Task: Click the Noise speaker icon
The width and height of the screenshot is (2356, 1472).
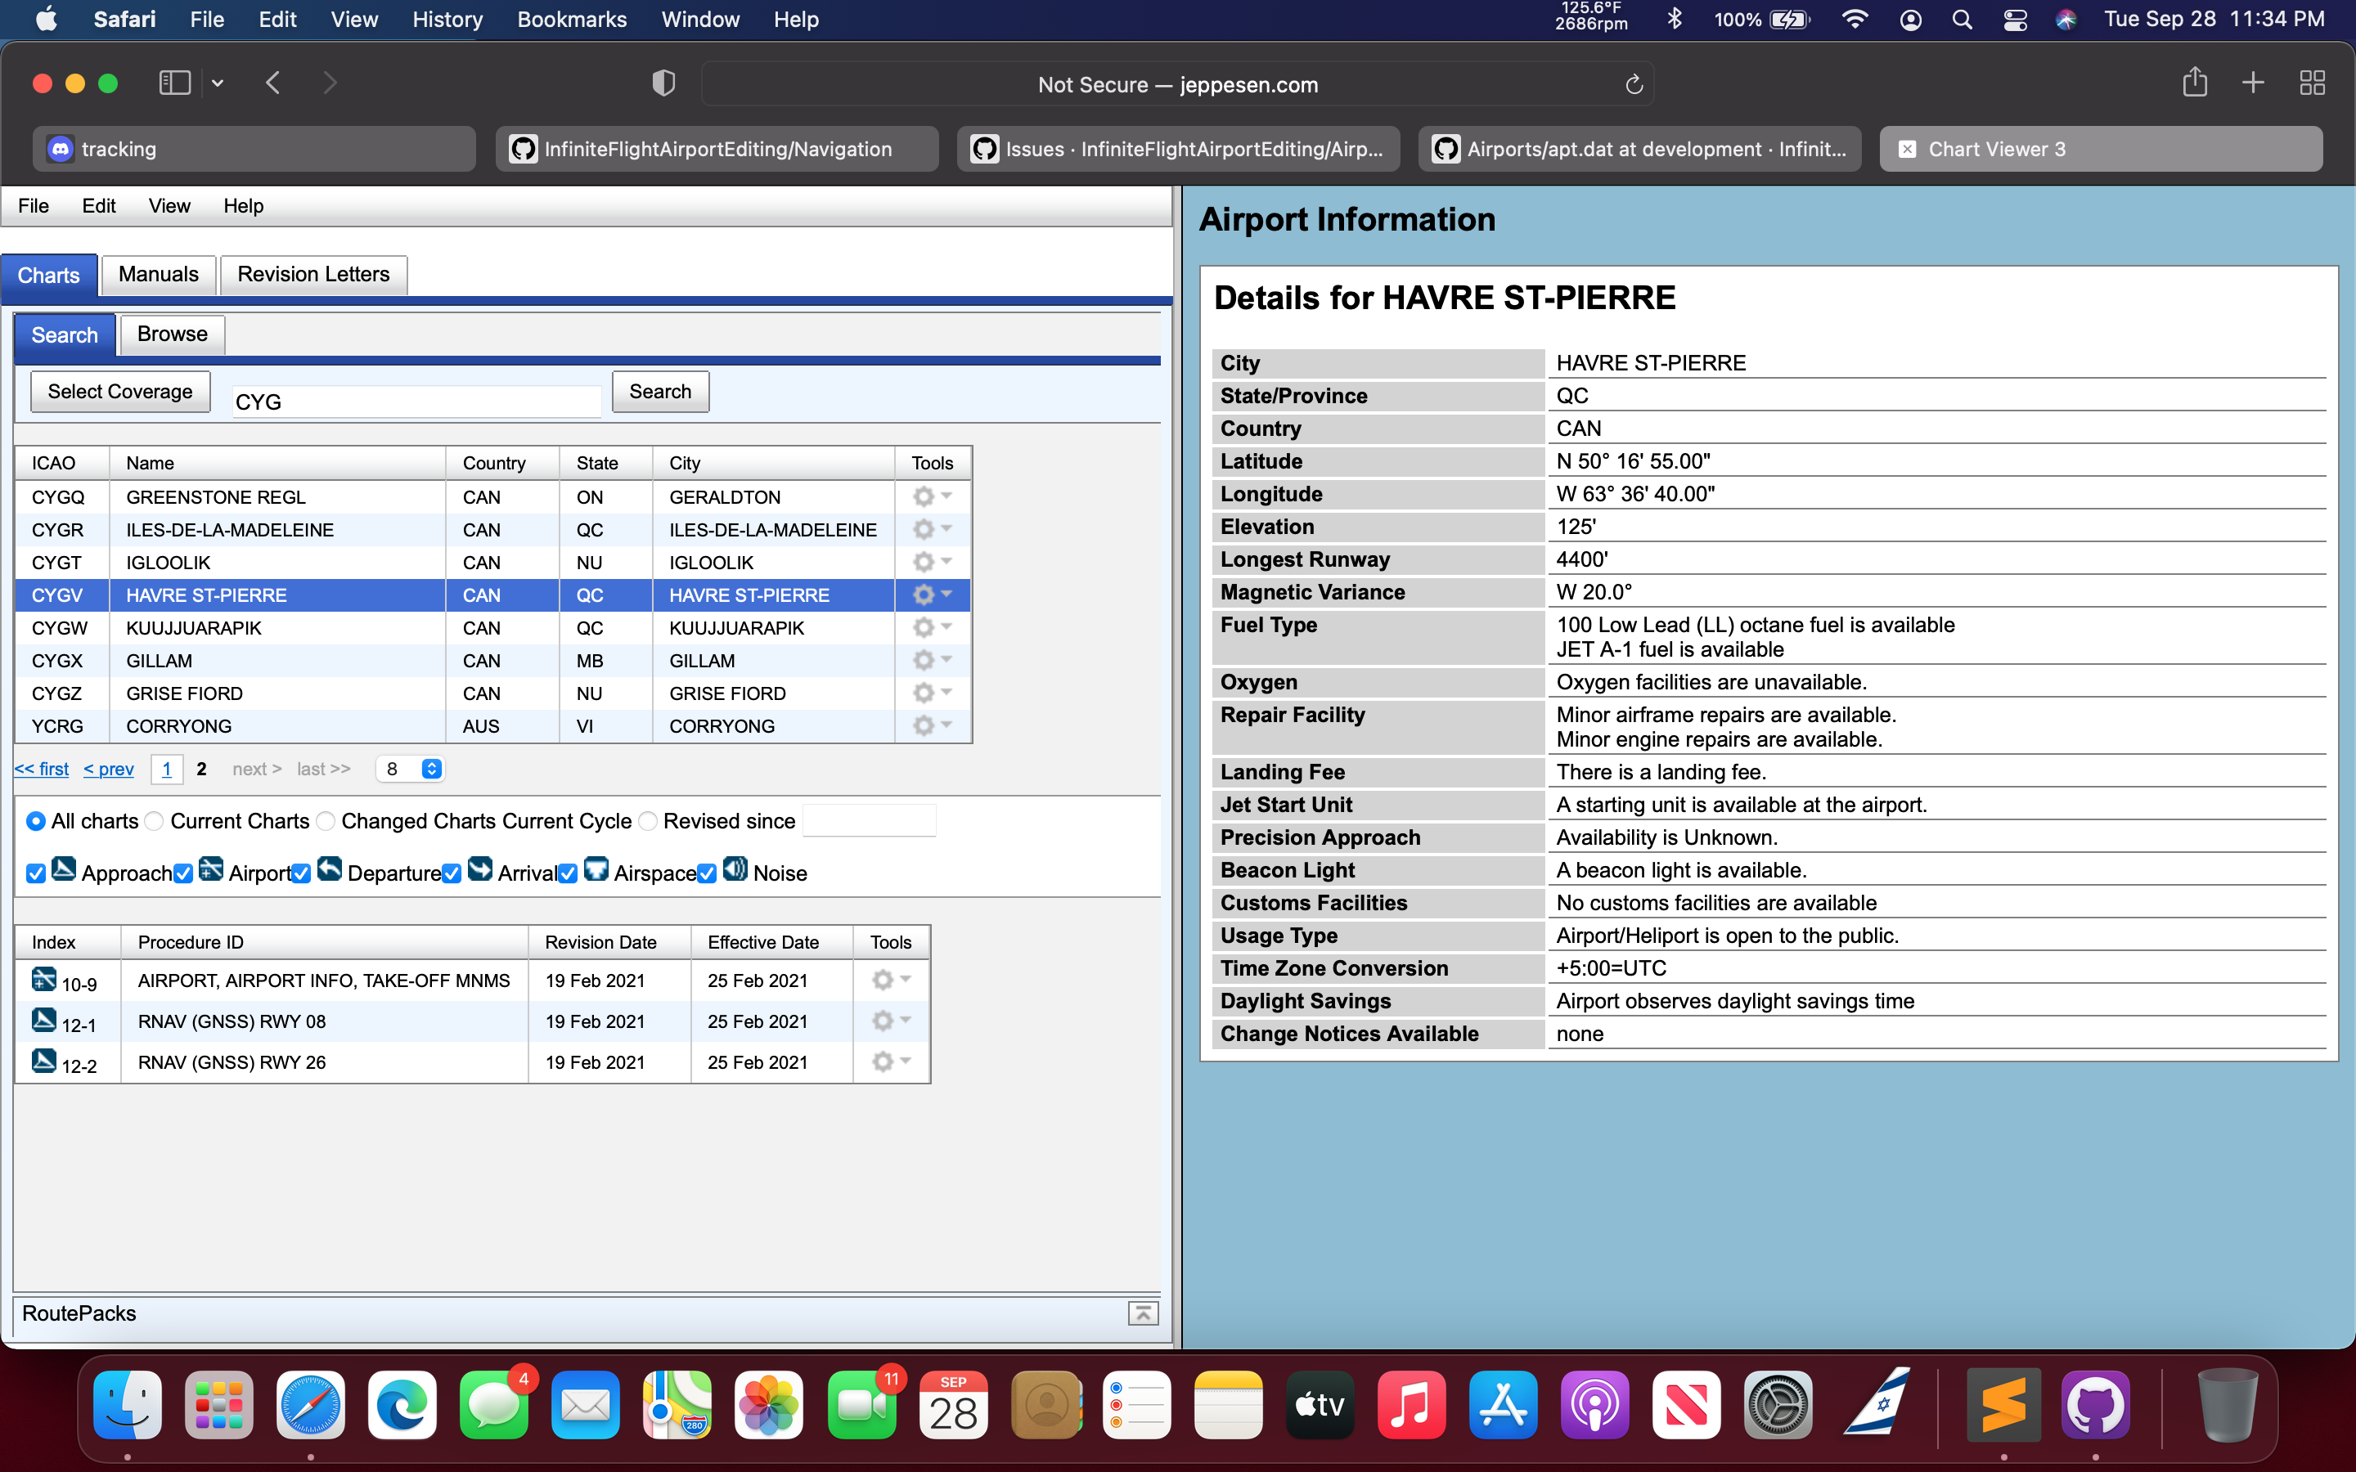Action: [736, 869]
